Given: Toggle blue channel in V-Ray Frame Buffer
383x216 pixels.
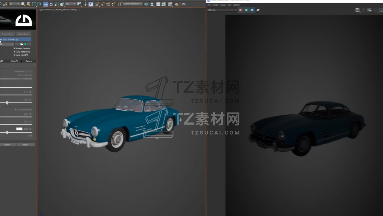Looking at the screenshot, I should click(252, 10).
